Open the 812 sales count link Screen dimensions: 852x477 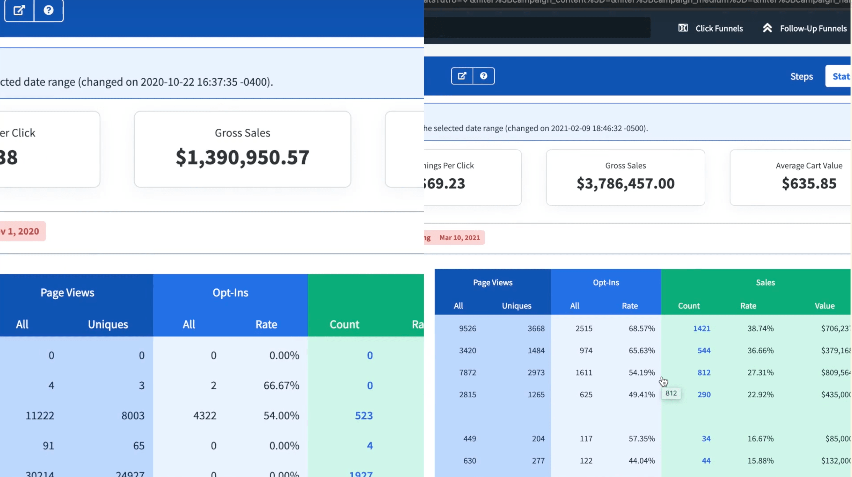click(x=704, y=373)
